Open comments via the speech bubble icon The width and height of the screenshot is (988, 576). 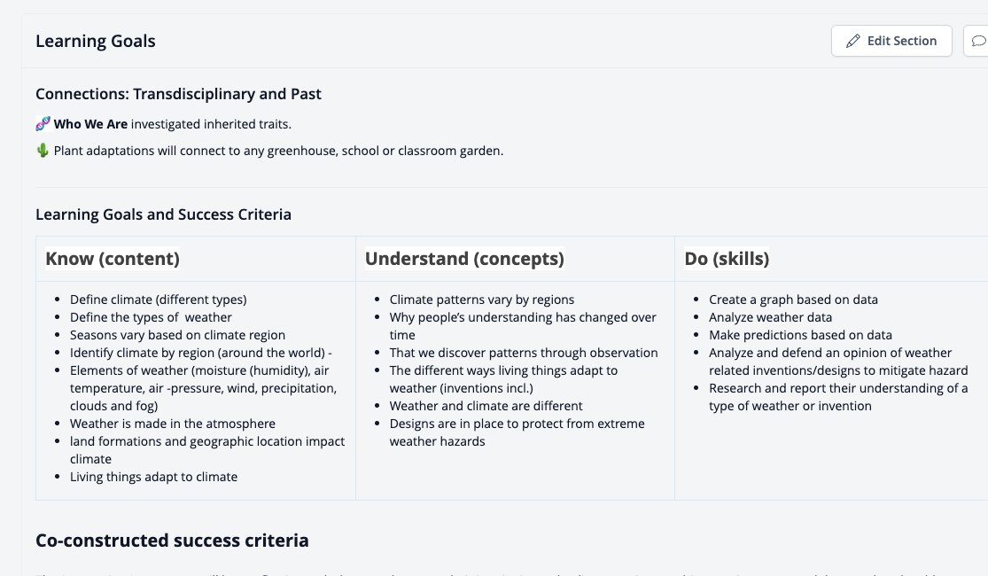(977, 41)
